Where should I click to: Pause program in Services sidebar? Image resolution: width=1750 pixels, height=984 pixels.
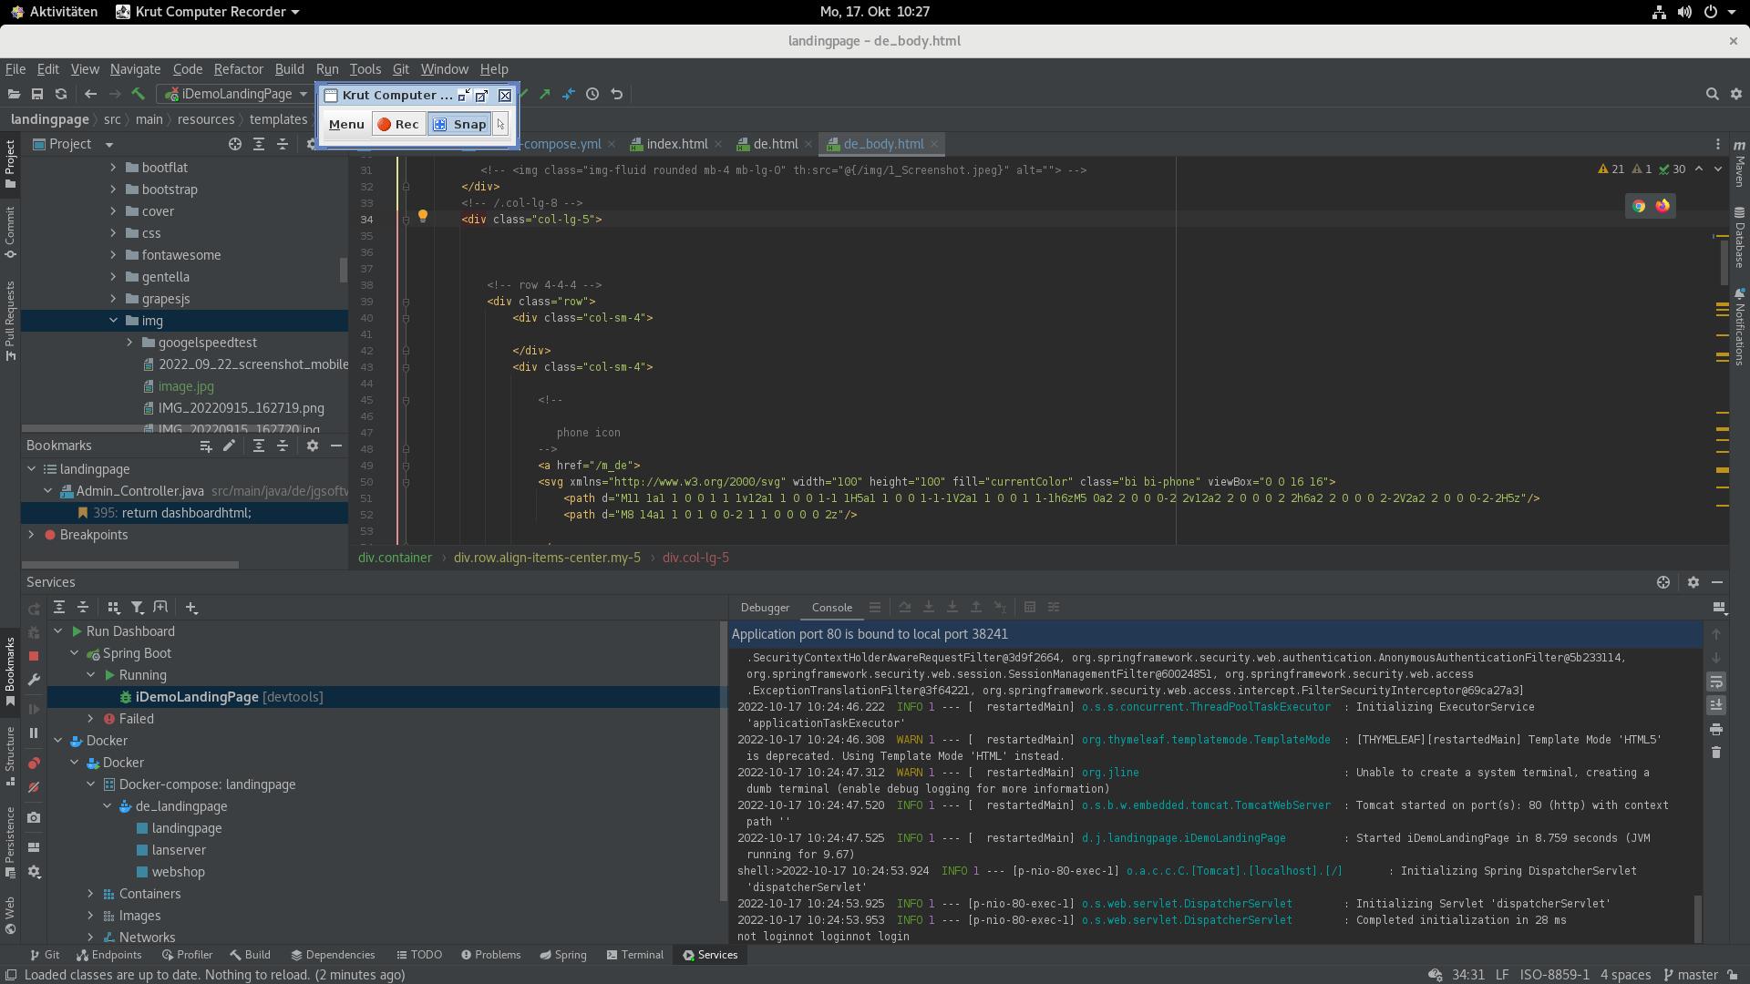[x=34, y=733]
